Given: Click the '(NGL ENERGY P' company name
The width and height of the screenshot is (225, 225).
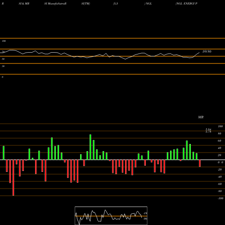Looking at the screenshot, I should click(186, 4).
